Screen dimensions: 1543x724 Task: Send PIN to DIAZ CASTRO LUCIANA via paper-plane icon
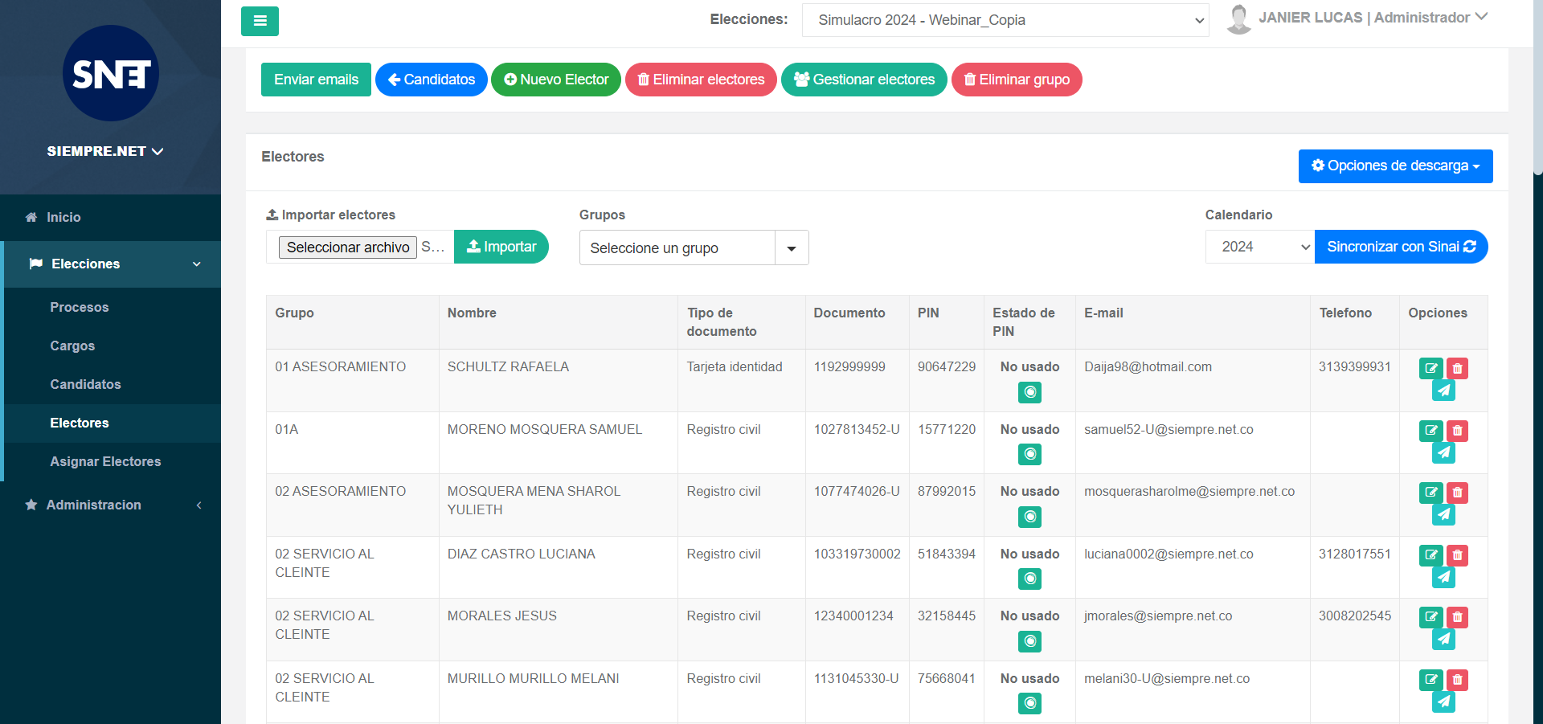point(1443,577)
